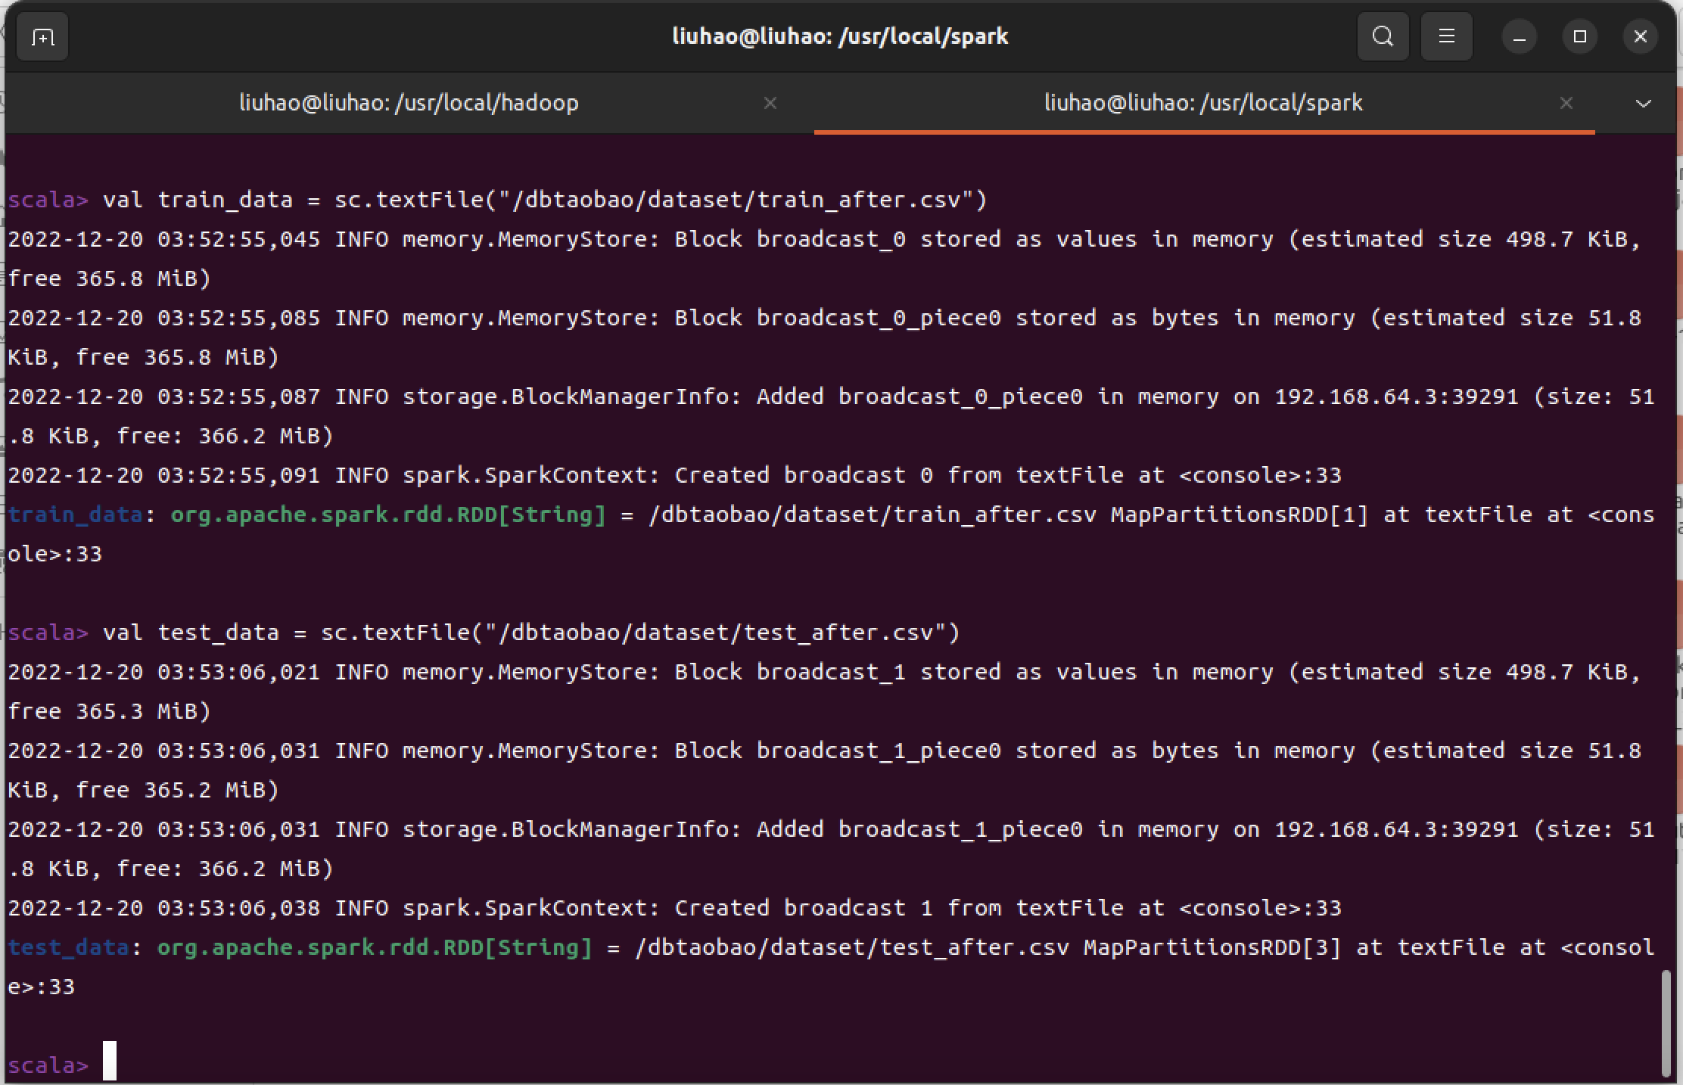This screenshot has width=1683, height=1085.
Task: Click the blue train_data result name
Action: (x=75, y=515)
